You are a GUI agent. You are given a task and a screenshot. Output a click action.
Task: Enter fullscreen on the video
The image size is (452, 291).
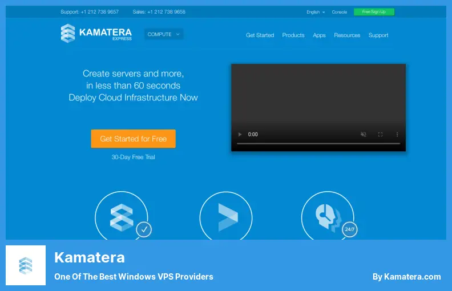(x=380, y=135)
